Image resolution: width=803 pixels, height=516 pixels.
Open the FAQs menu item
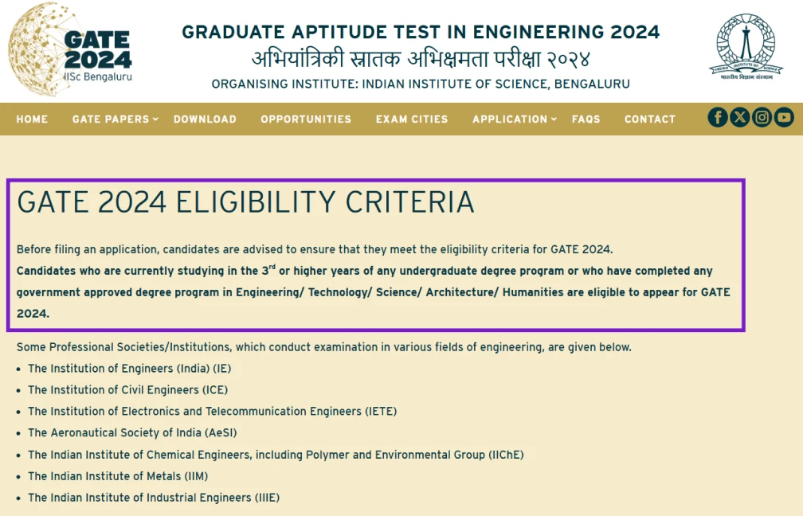(586, 119)
